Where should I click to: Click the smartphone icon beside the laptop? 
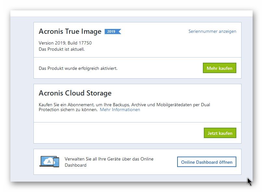pyautogui.click(x=56, y=162)
